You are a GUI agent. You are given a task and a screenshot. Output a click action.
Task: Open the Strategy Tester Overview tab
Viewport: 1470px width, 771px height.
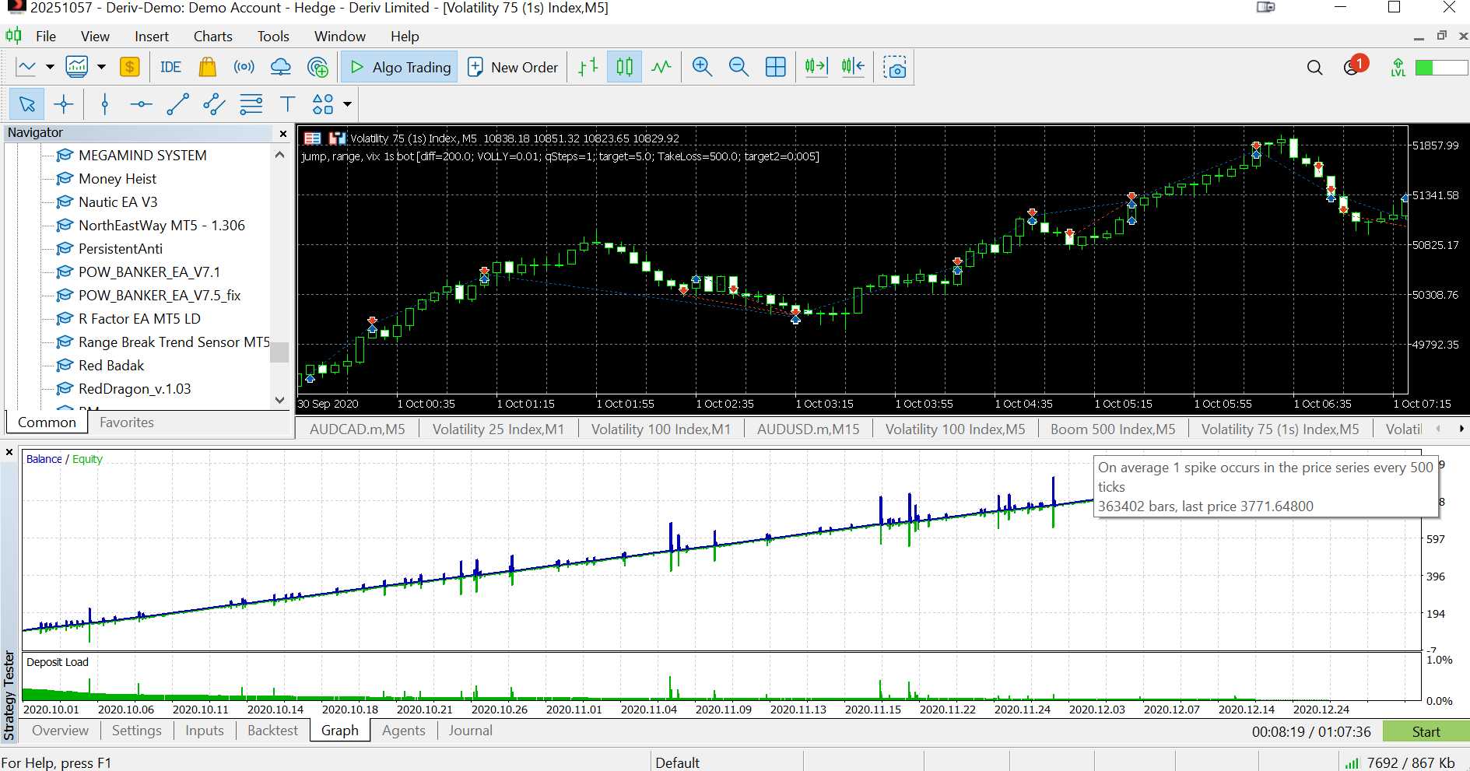[61, 731]
